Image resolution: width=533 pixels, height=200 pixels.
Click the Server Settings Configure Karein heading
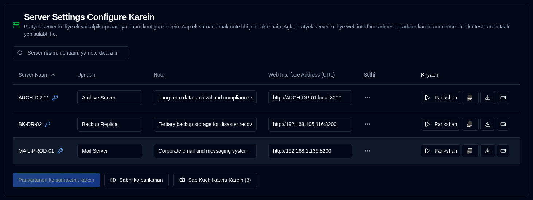click(89, 17)
